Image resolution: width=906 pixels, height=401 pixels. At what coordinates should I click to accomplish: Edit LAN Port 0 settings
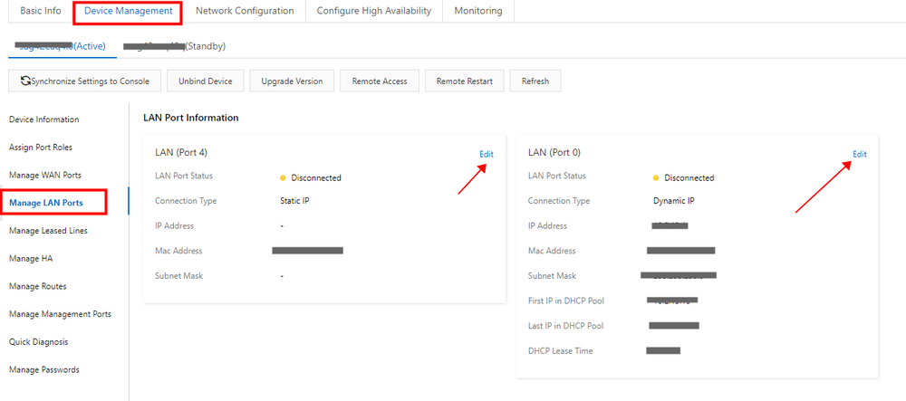[860, 154]
